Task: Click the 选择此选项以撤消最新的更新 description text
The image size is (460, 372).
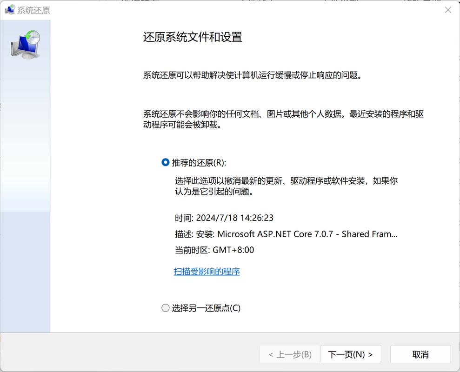Action: click(287, 186)
